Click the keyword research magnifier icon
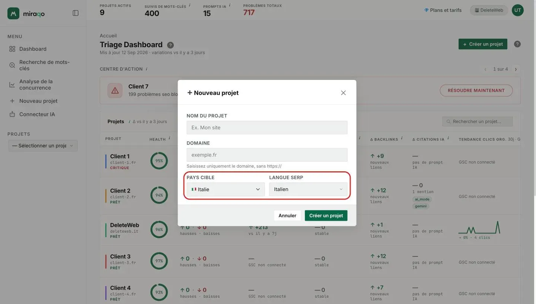The height and width of the screenshot is (304, 536). tap(12, 65)
